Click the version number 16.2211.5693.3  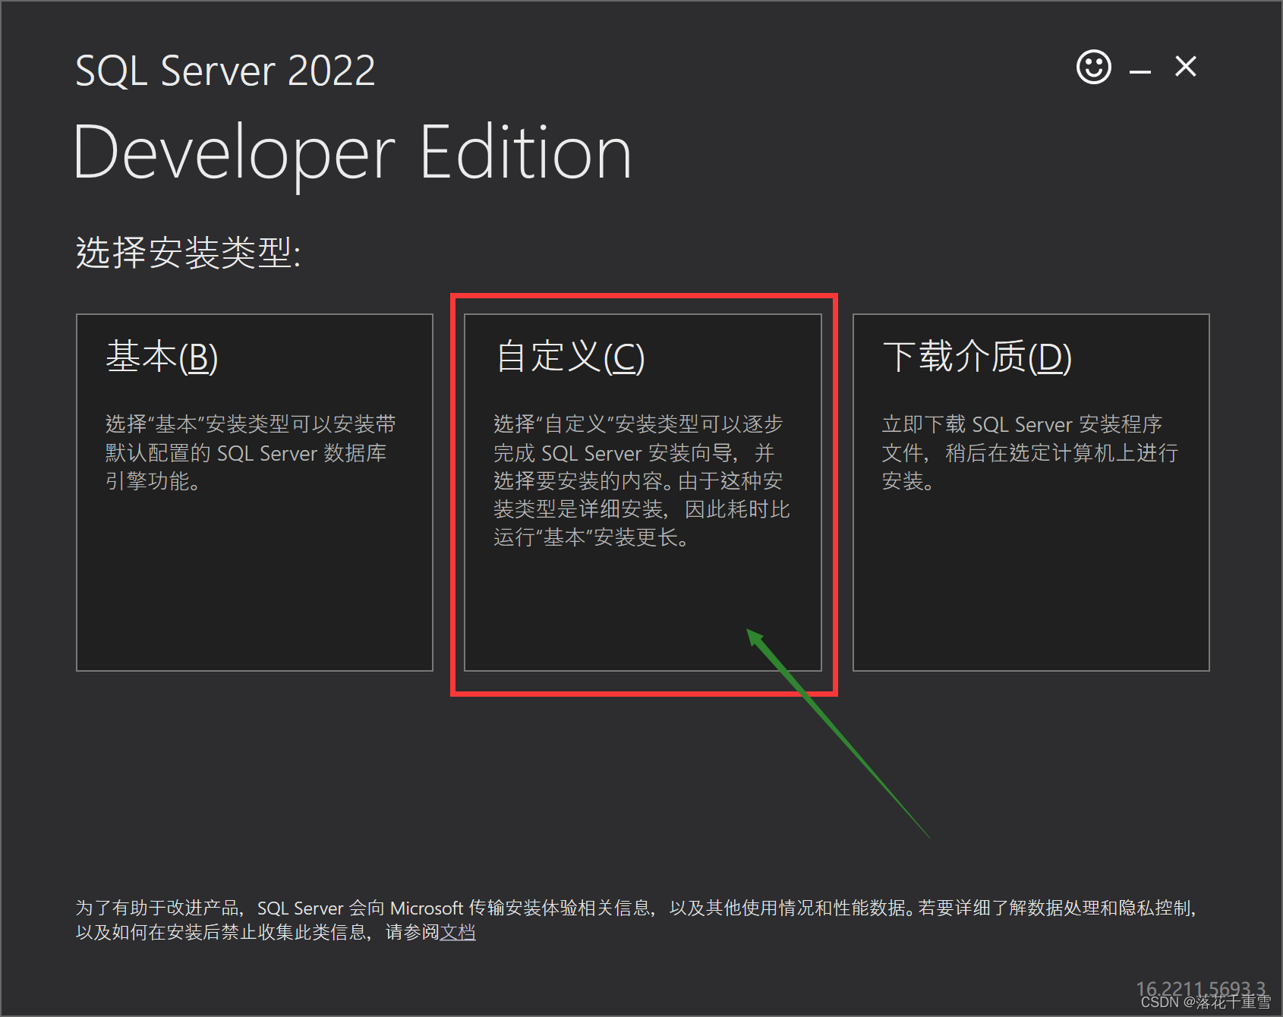1201,989
